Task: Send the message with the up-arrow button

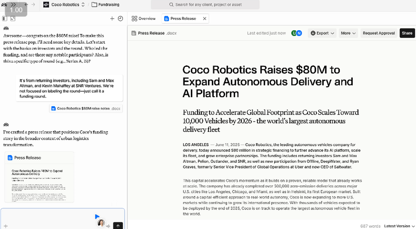Action: click(118, 226)
